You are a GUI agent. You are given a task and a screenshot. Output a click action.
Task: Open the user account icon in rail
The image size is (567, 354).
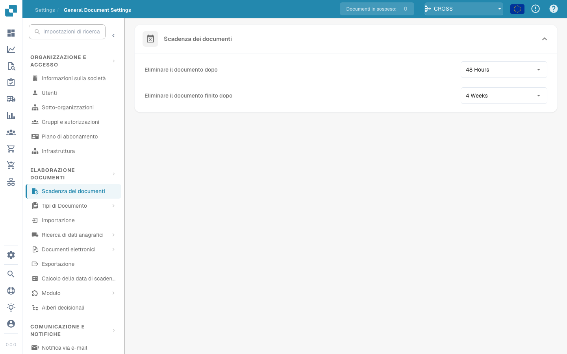click(11, 324)
